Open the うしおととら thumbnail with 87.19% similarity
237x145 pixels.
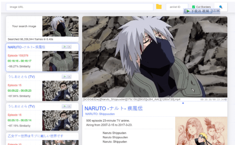click(x=60, y=121)
